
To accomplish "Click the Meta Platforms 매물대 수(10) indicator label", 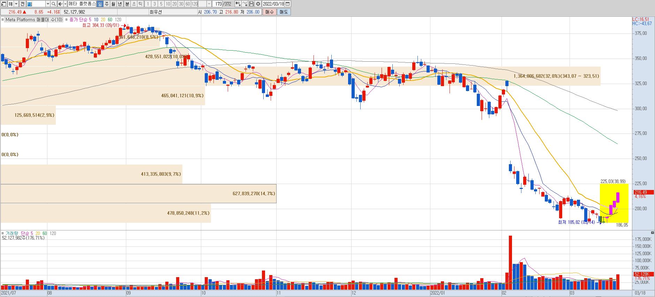I will 34,20.
